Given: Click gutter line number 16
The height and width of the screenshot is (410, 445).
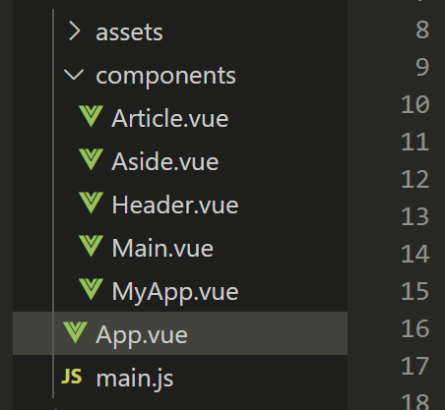Looking at the screenshot, I should click(415, 328).
